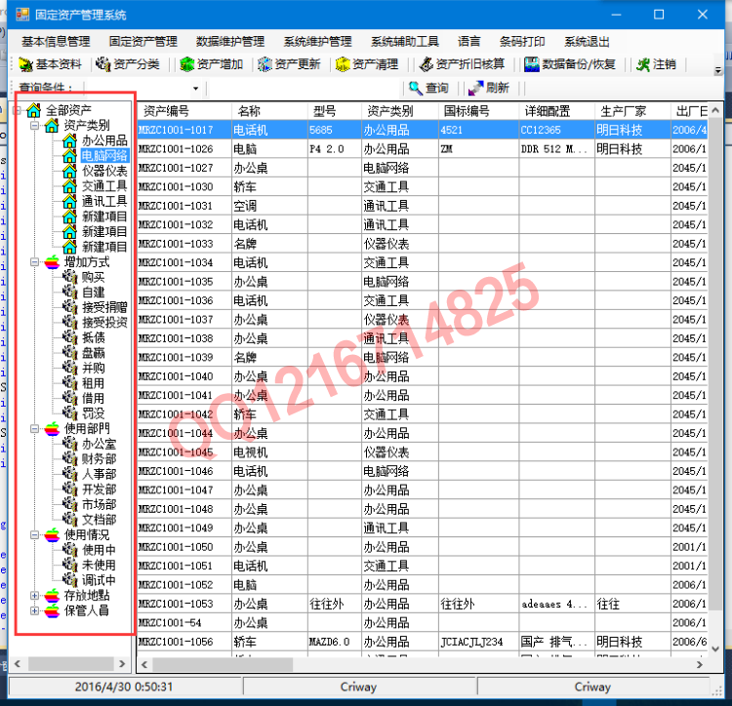732x706 pixels.
Task: Select the 全部资产 house icon
Action: [x=33, y=110]
